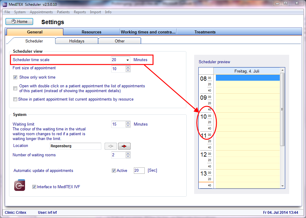Click the Clinic: Critex status text
This screenshot has width=306, height=218.
pyautogui.click(x=16, y=213)
